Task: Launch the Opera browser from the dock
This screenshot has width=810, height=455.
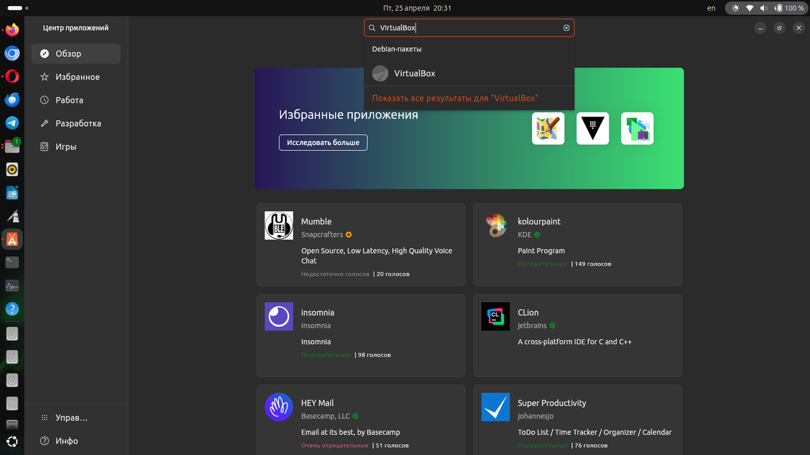Action: (x=11, y=76)
